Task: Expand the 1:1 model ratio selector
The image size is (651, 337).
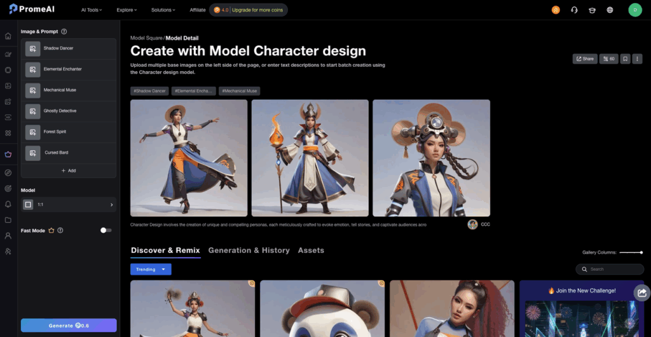Action: click(x=69, y=205)
